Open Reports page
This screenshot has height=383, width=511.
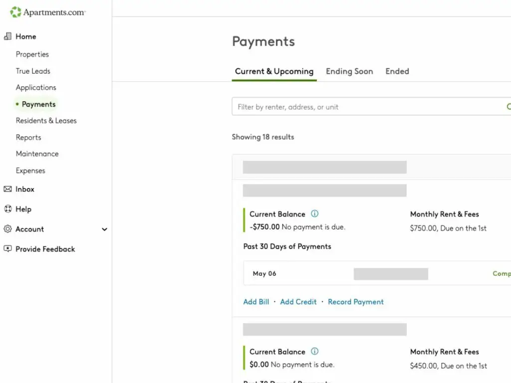(x=28, y=138)
